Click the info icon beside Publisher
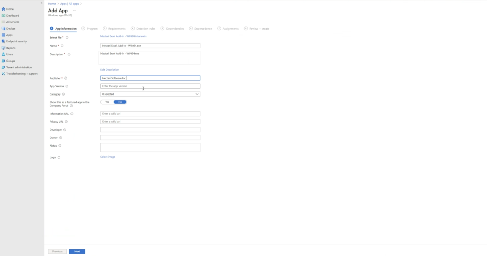 66,78
